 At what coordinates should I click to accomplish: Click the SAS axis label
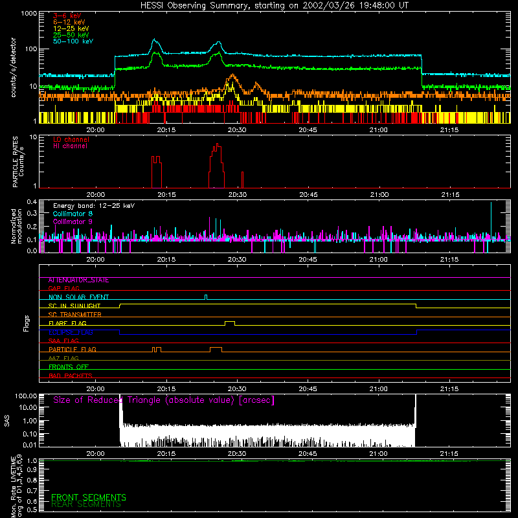[7, 420]
